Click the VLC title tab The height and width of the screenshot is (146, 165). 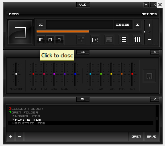pos(83,5)
